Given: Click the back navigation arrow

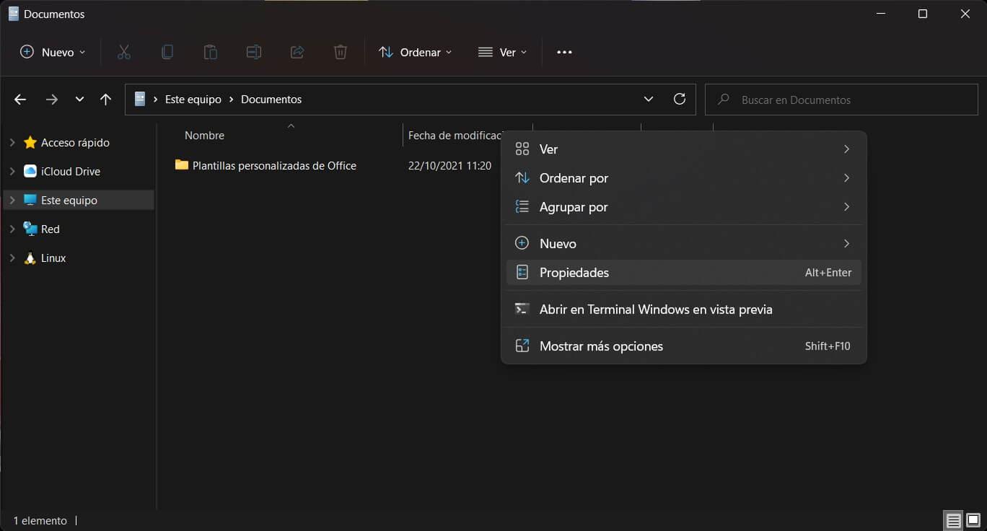Looking at the screenshot, I should 19,99.
